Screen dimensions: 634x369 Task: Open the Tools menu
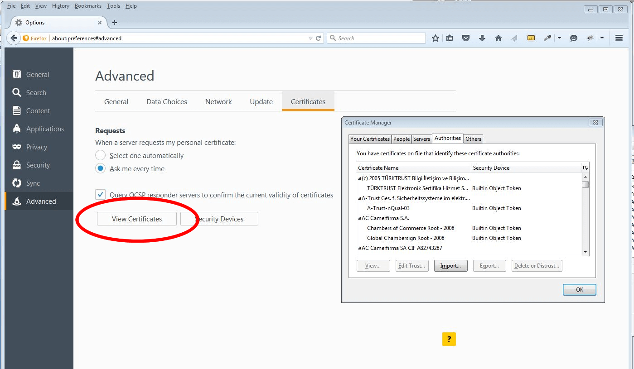click(113, 6)
